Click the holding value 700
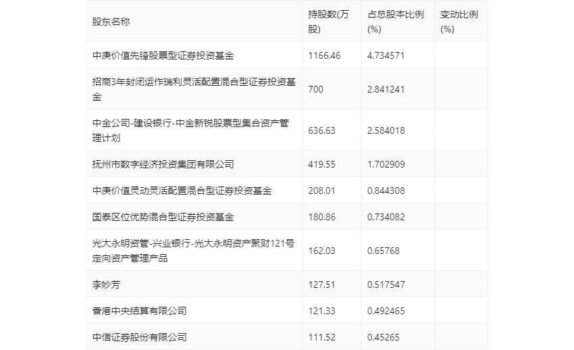The width and height of the screenshot is (574, 350). [x=315, y=89]
